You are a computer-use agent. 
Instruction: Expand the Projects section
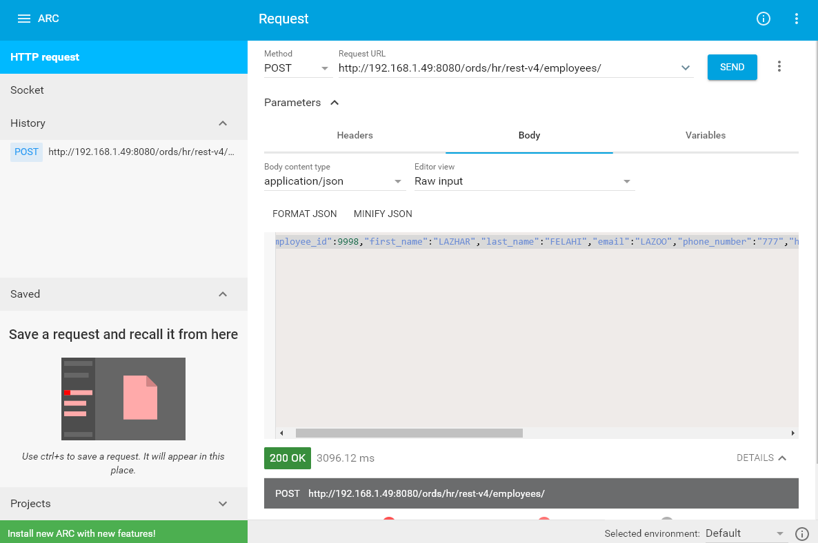tap(223, 504)
